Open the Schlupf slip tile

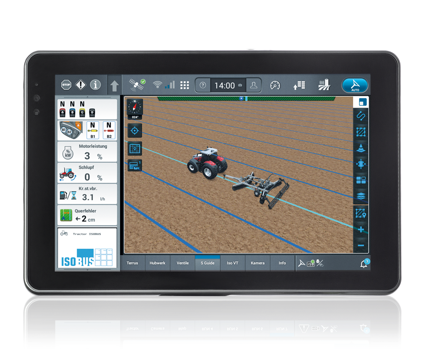(x=87, y=173)
